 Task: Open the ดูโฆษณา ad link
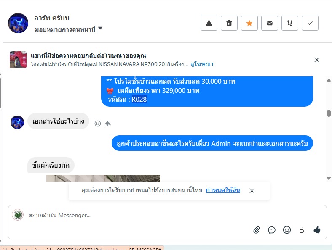202,64
